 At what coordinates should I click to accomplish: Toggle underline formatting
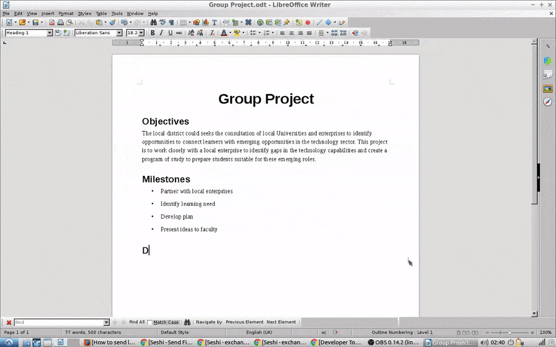tap(170, 32)
